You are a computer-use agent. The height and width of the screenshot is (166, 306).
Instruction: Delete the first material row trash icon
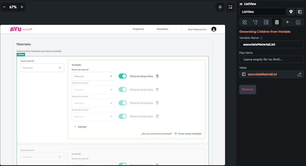(157, 76)
